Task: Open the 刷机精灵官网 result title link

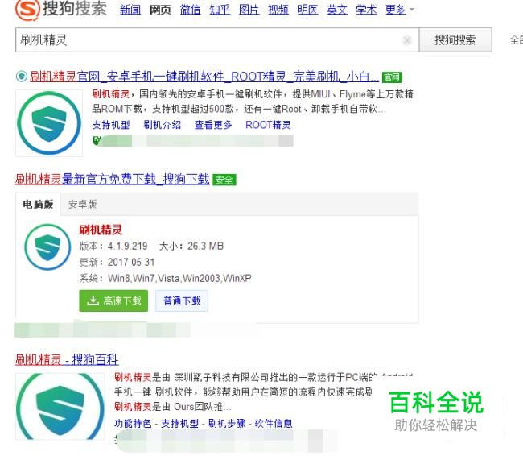Action: 204,77
